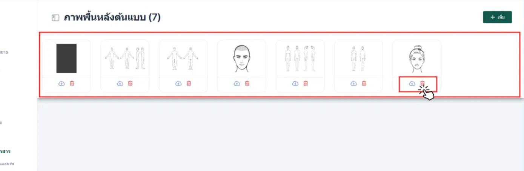This screenshot has height=171, width=524.
Task: Download the female face with bun template
Action: pos(412,83)
